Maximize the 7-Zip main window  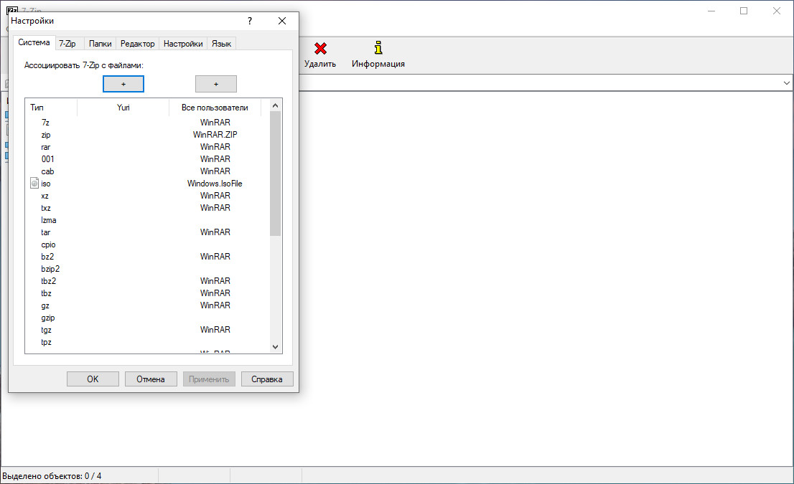click(x=743, y=11)
